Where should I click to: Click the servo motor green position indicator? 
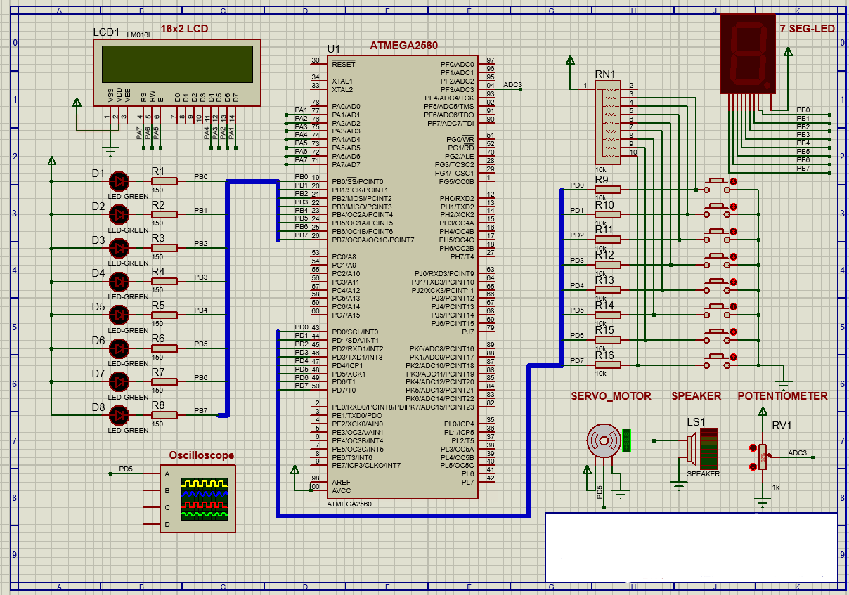pos(627,440)
